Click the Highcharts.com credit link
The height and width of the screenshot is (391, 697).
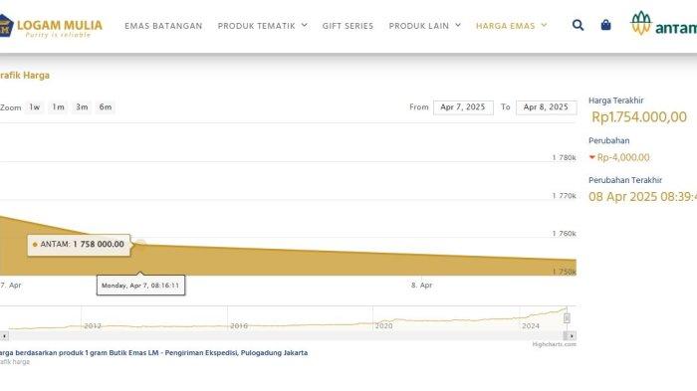554,344
